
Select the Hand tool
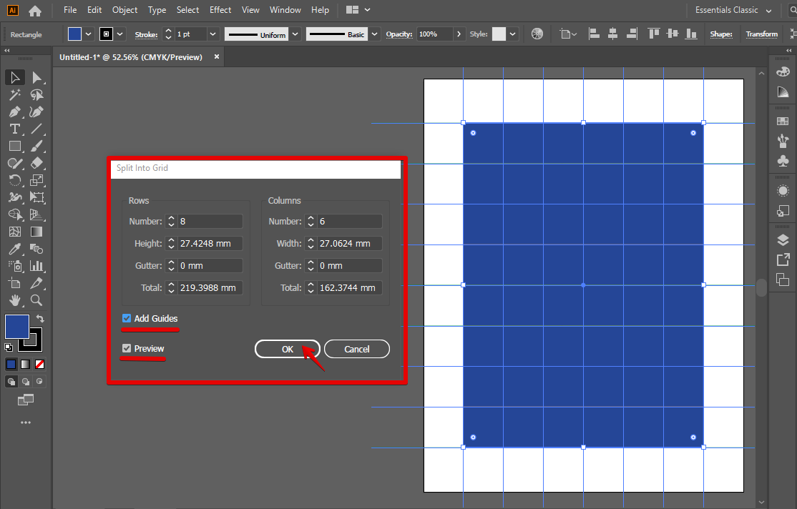(15, 300)
